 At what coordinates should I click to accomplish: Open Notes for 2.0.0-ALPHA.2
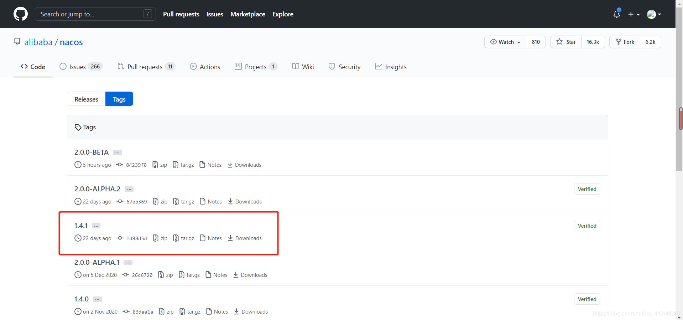[211, 201]
